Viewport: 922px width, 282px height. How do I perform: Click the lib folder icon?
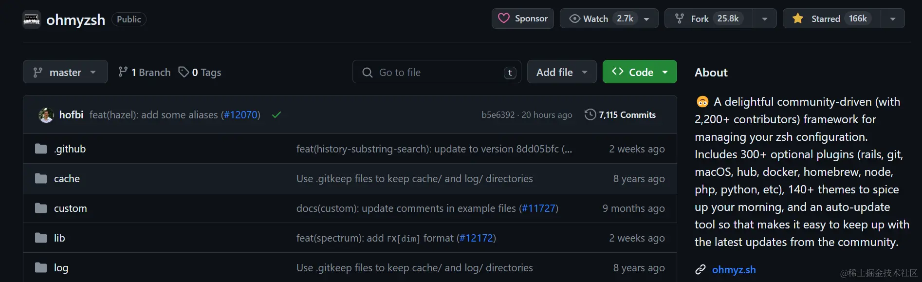coord(41,238)
